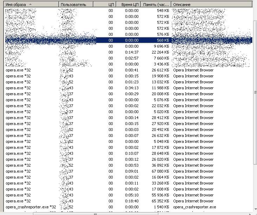Viewport: 257px width, 215px height.
Task: Select the 22 264 КБ memory cell
Action: 160,52
